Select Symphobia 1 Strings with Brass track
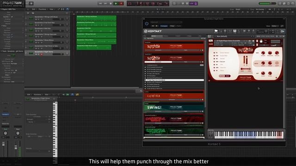The image size is (296, 166). 47,18
